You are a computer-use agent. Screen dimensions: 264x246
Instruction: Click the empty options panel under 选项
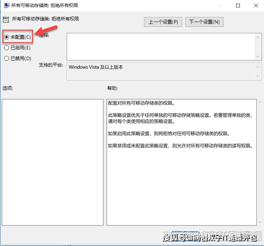(53, 162)
